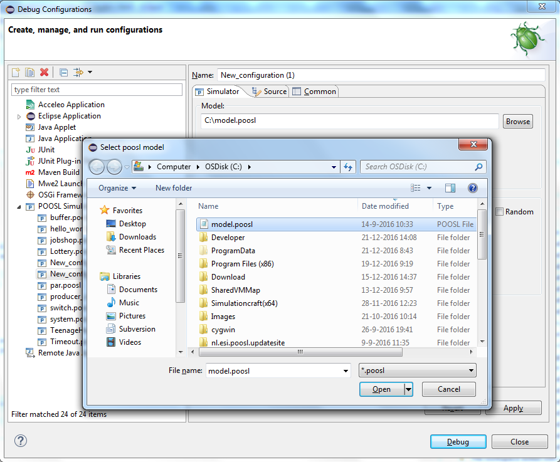This screenshot has width=560, height=462.
Task: Select the model.poosl file in the list
Action: point(231,224)
